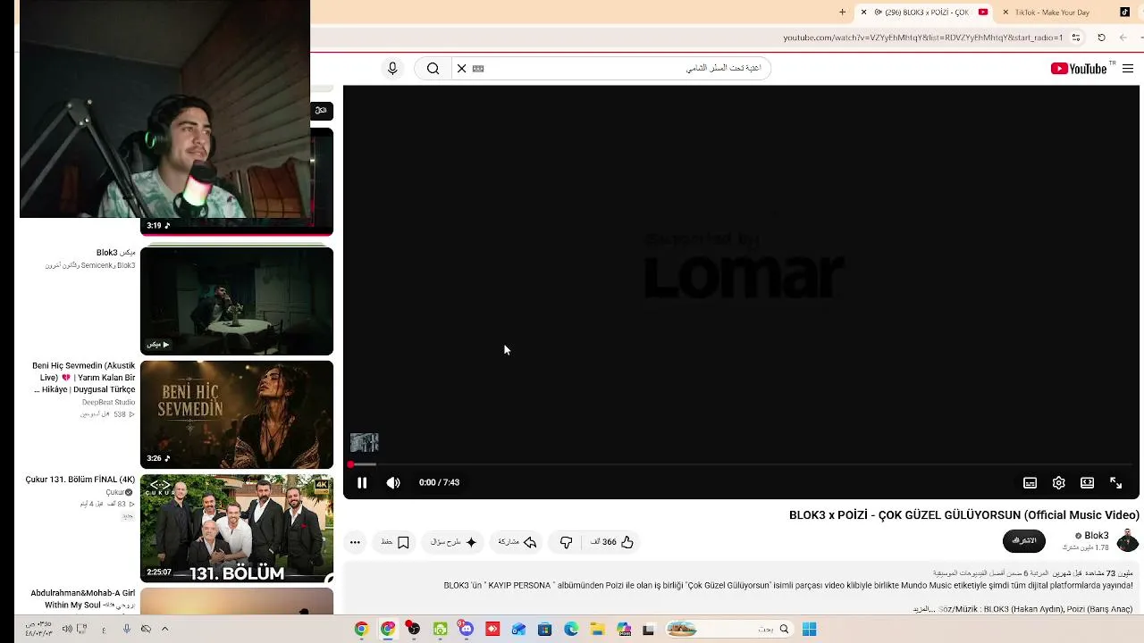Open the Abdulrahman&Mohab-A Girl Within My Soul title

coord(83,599)
